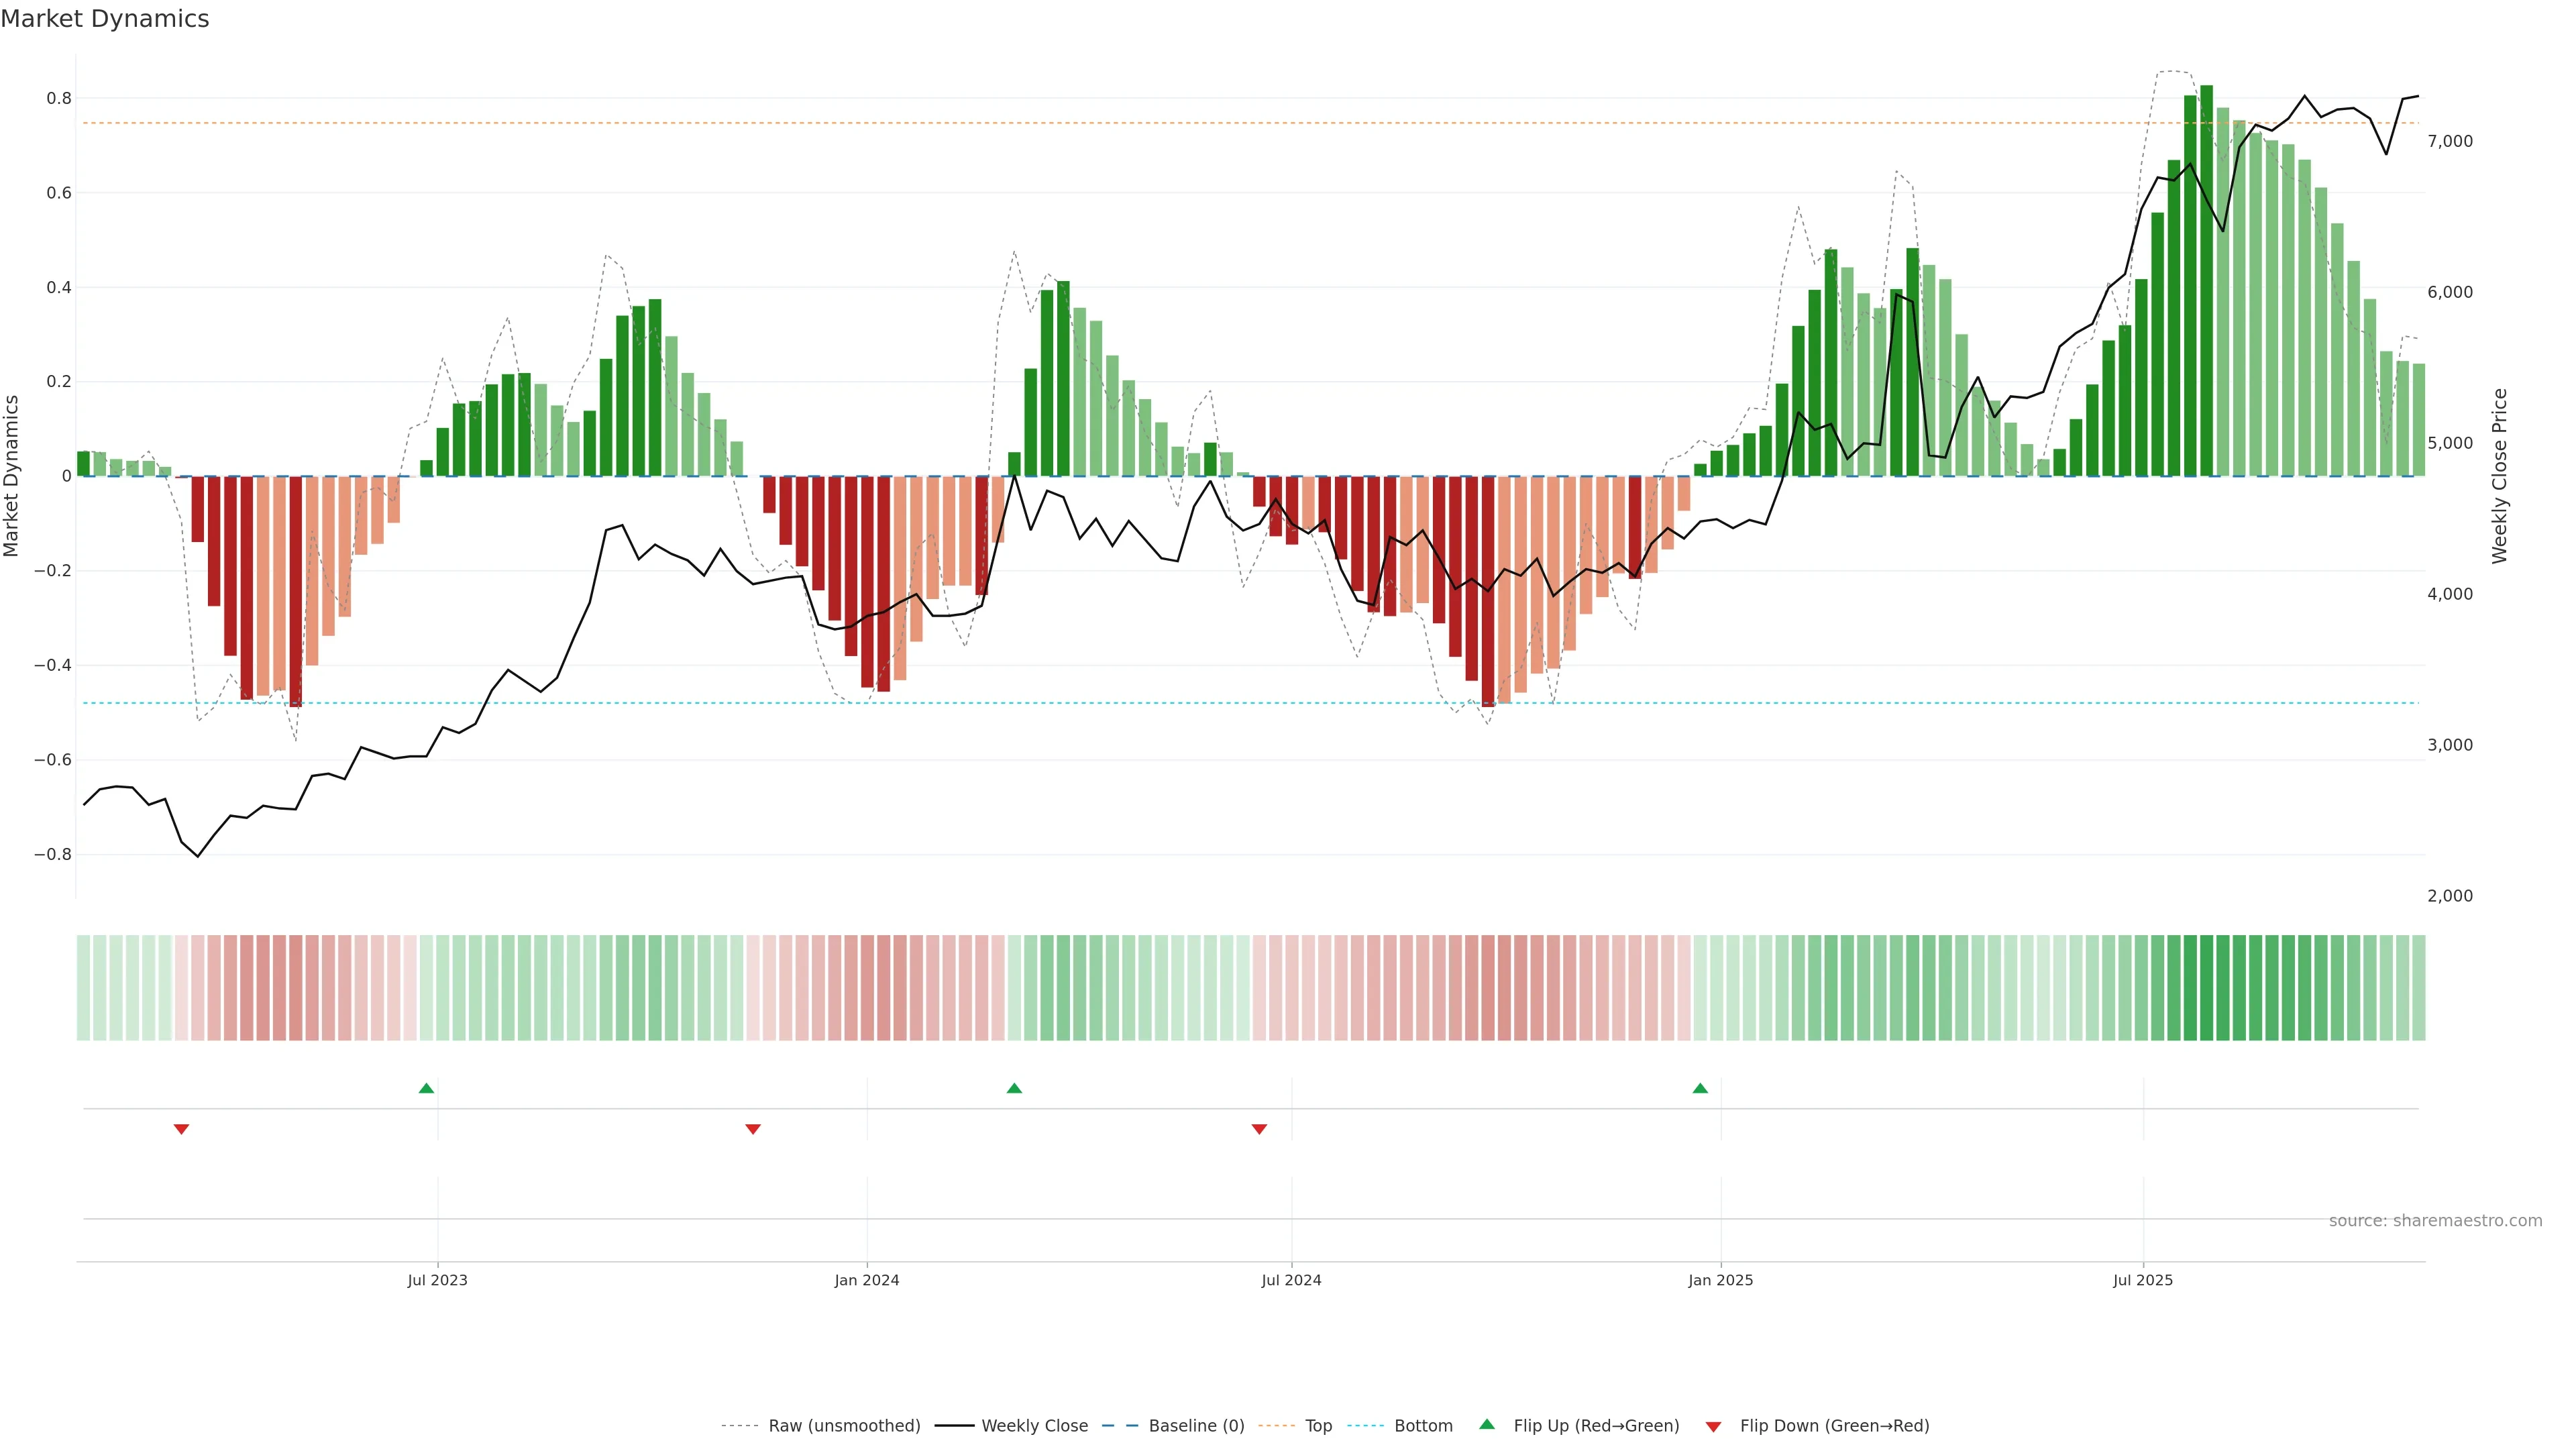Click the green Flip Up marker near Jul 2023
2576x1449 pixels.
coord(426,1088)
